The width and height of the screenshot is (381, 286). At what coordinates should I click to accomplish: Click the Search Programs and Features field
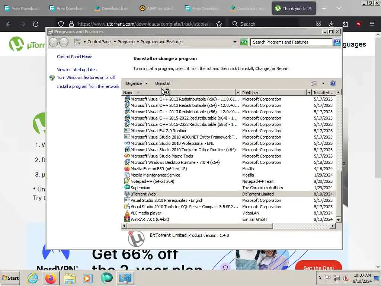tap(292, 42)
